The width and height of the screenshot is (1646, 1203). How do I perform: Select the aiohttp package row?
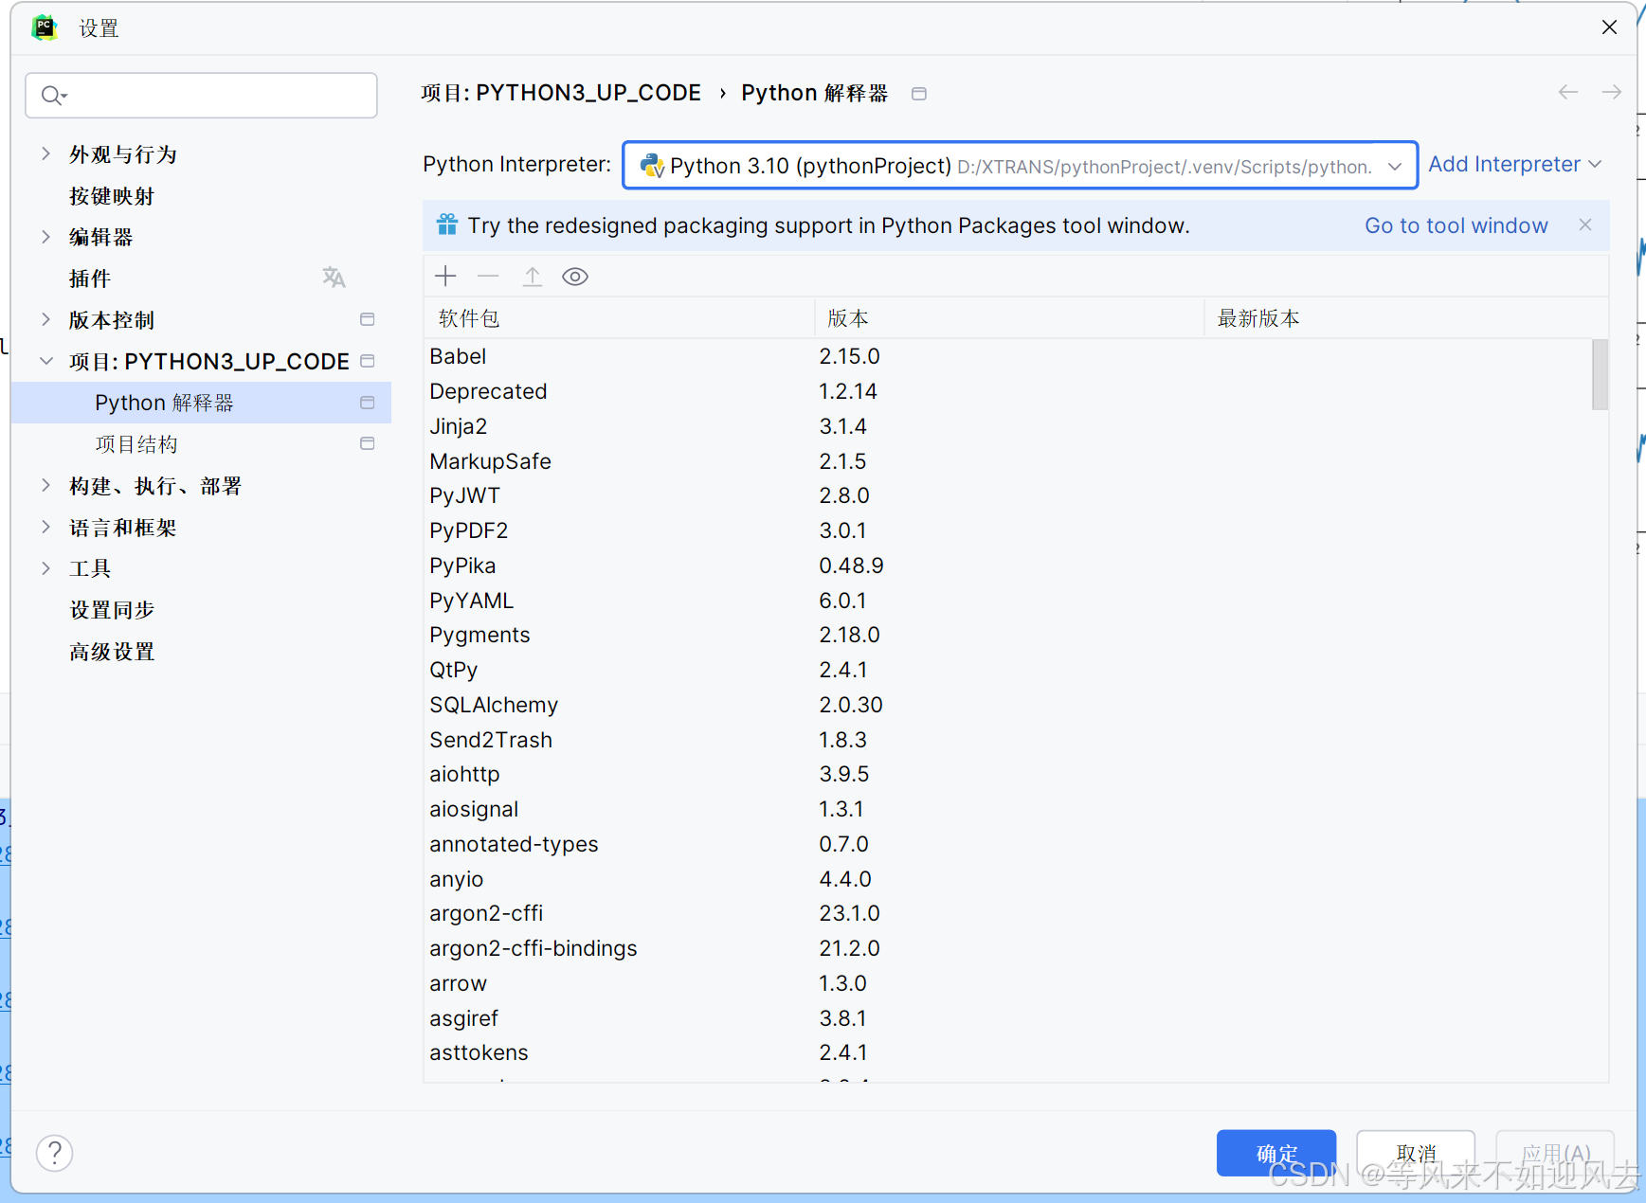(1007, 774)
